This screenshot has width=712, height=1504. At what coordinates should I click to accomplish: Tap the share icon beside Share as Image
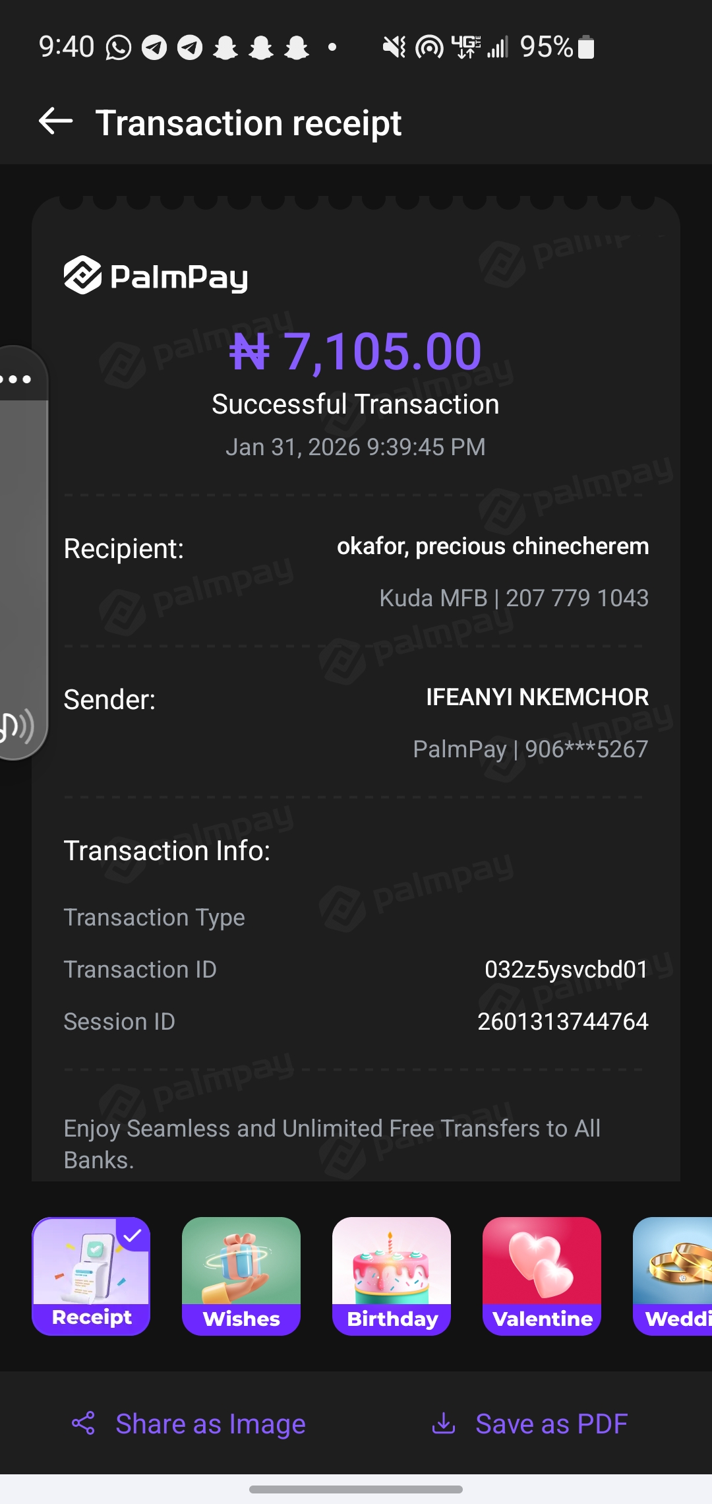click(x=84, y=1424)
